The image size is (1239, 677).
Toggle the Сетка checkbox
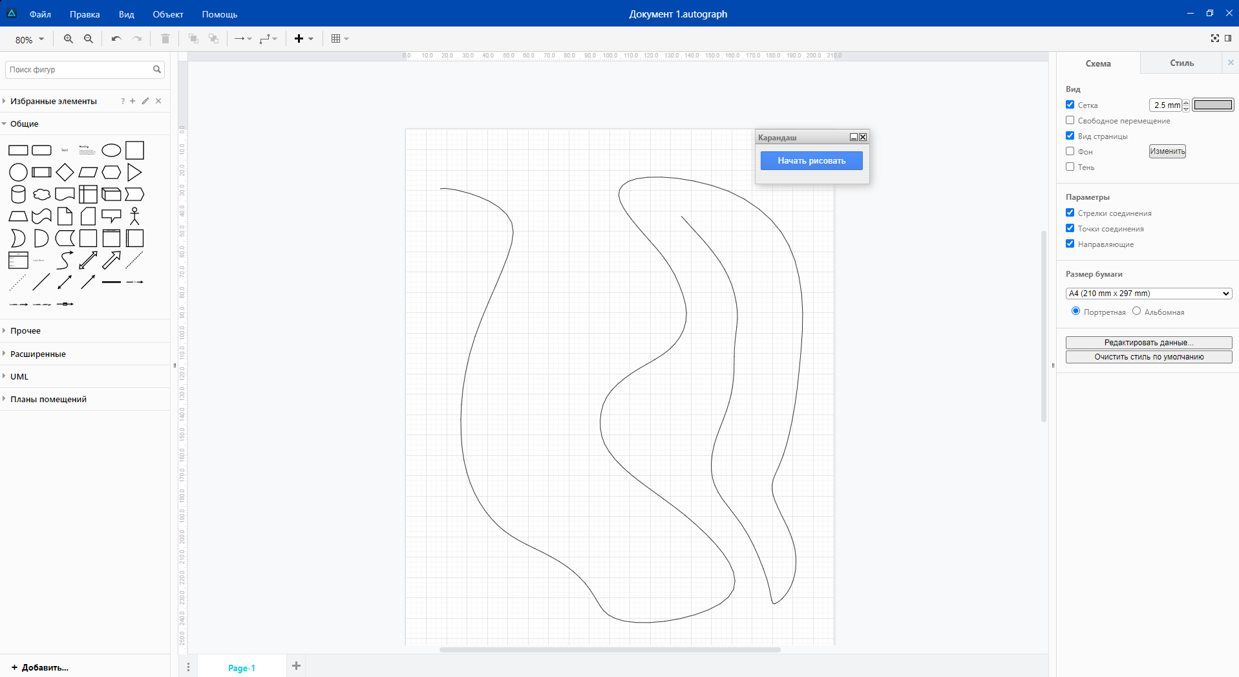(x=1070, y=105)
